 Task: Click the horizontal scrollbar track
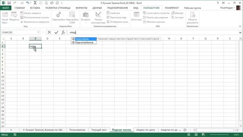pyautogui.click(x=215, y=130)
